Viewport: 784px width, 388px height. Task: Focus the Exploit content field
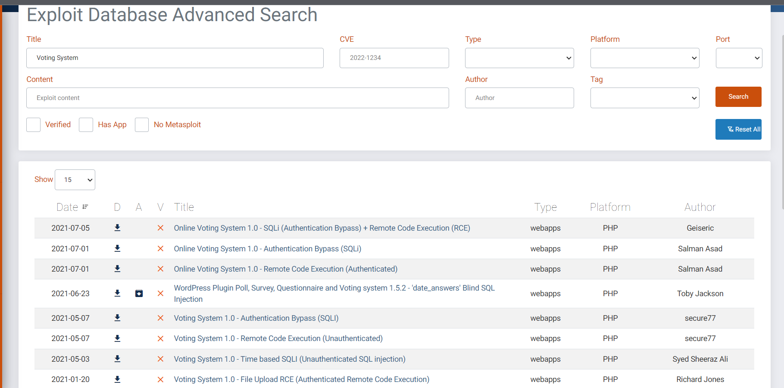tap(237, 98)
